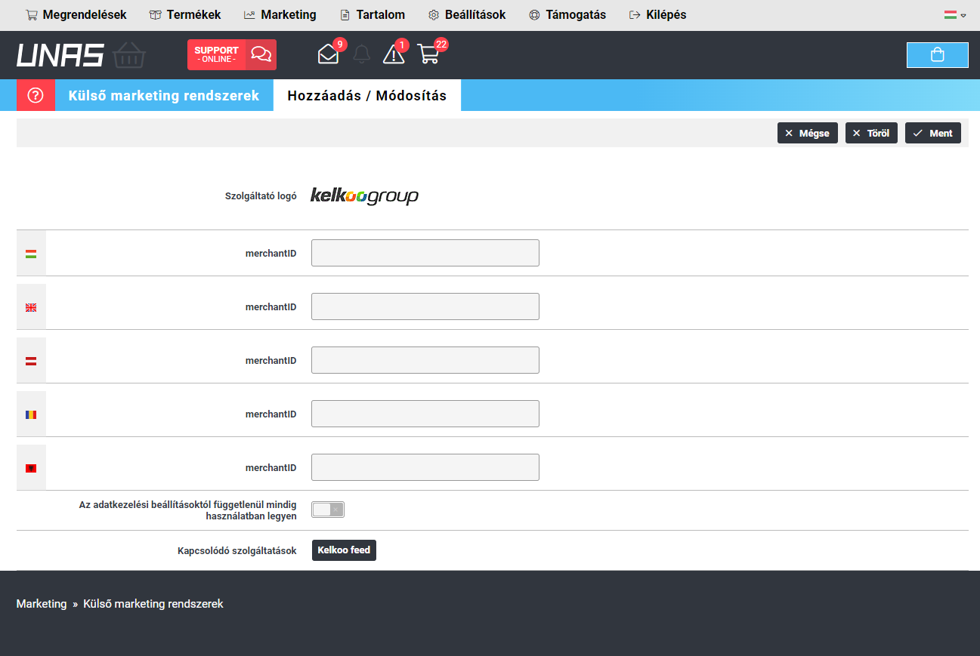Click the Hungarian merchantID input field

pyautogui.click(x=425, y=254)
